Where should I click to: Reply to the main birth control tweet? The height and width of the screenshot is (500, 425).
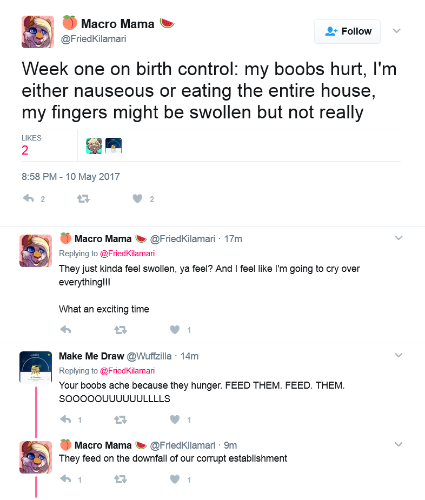tap(29, 199)
